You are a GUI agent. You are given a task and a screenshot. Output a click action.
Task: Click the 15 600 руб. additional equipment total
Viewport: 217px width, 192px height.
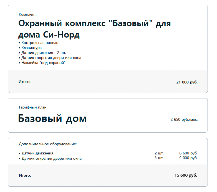coord(186,175)
